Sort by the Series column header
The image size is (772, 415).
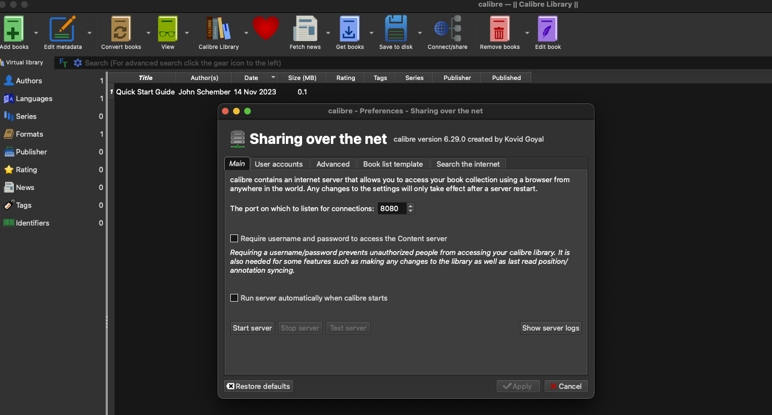point(414,78)
